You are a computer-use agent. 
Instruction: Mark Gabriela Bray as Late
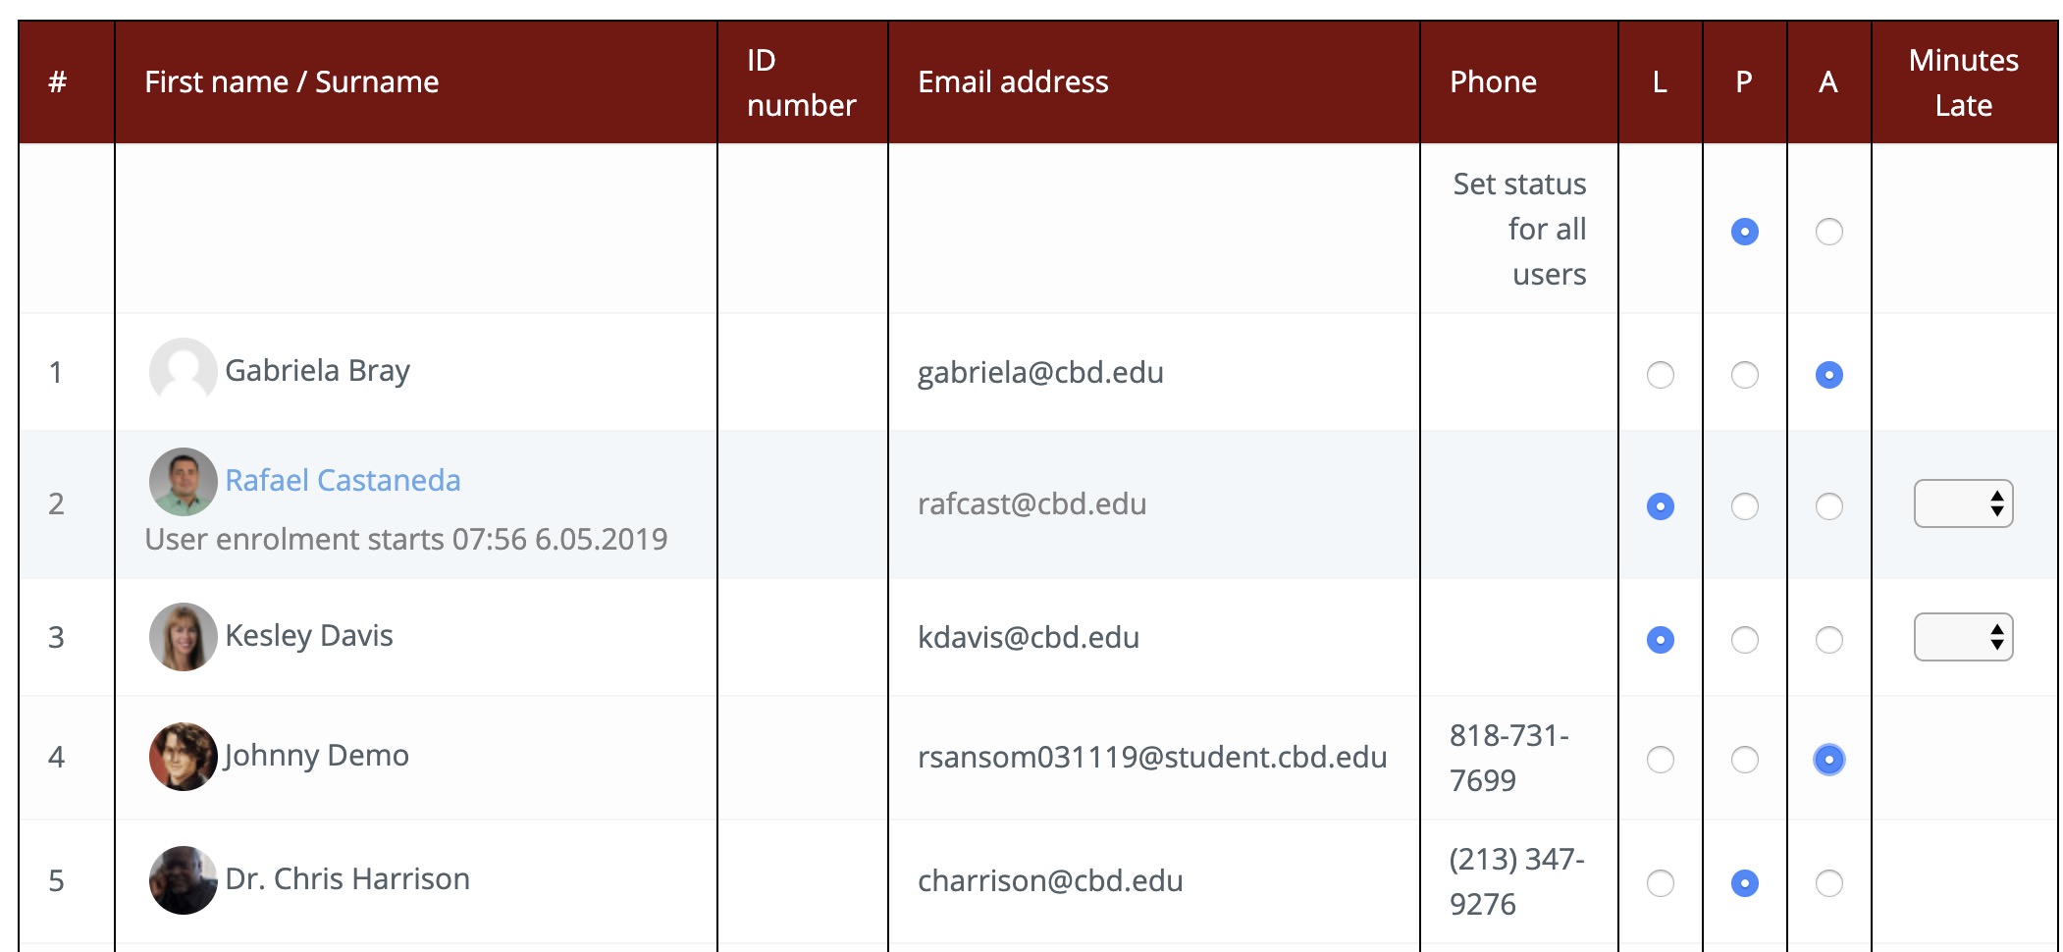point(1659,374)
